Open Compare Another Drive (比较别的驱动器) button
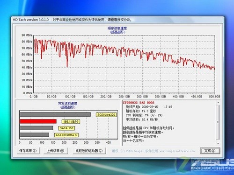 [x=89, y=151]
